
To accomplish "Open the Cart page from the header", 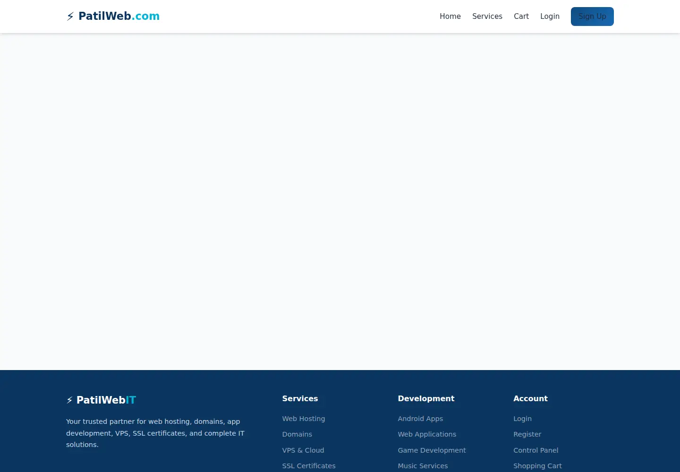I will click(521, 17).
